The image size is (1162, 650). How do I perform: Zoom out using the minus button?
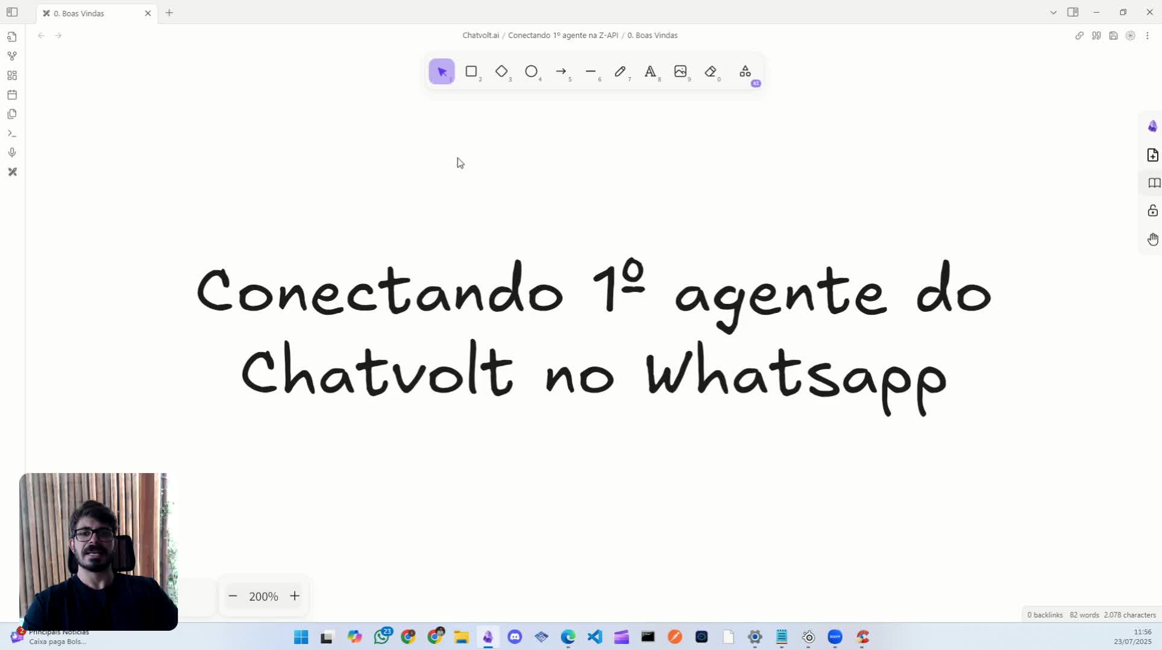point(233,596)
